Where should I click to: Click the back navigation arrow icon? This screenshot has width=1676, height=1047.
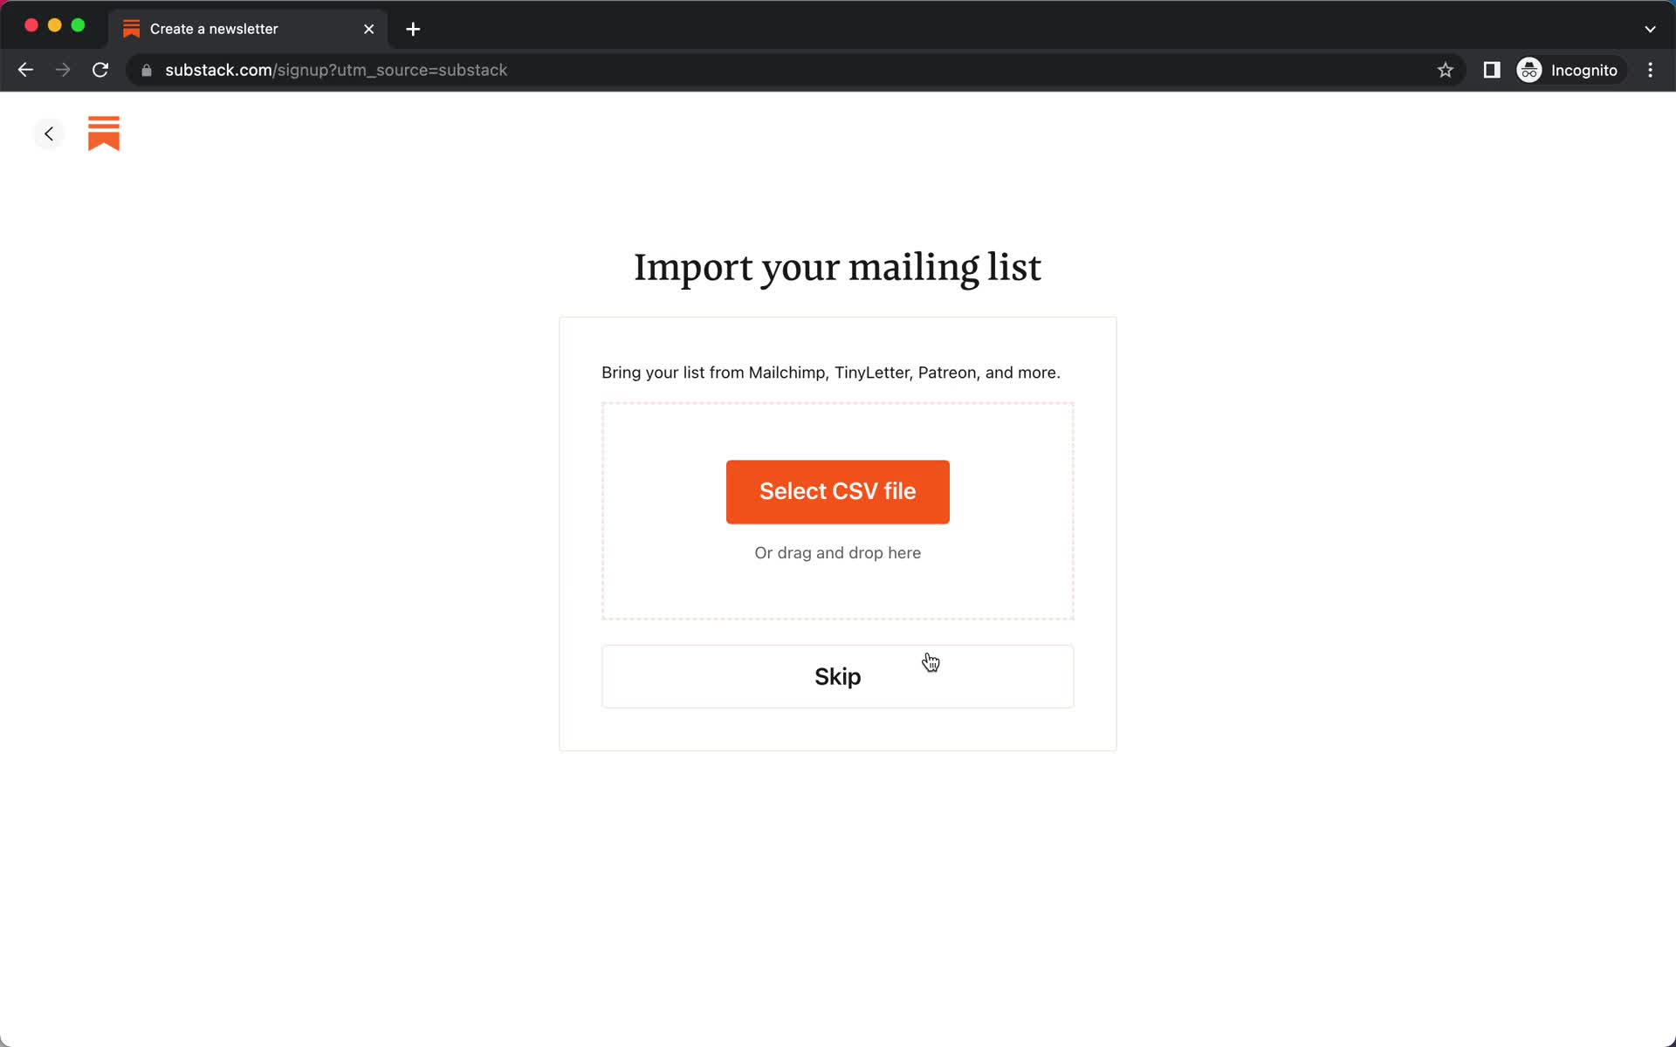pos(48,133)
